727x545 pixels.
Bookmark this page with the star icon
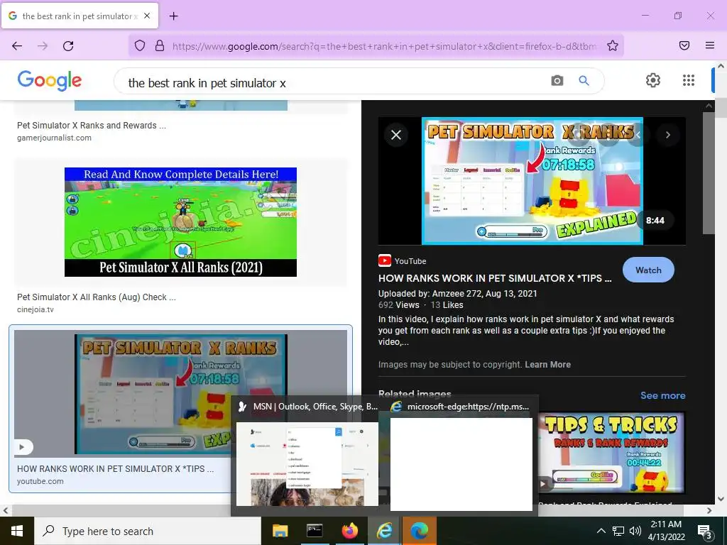(613, 45)
